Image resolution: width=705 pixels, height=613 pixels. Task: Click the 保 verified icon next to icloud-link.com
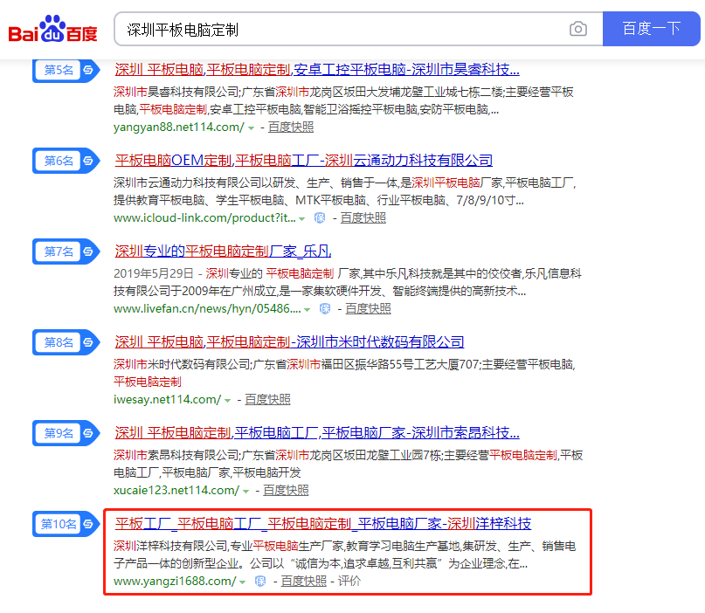tap(320, 218)
